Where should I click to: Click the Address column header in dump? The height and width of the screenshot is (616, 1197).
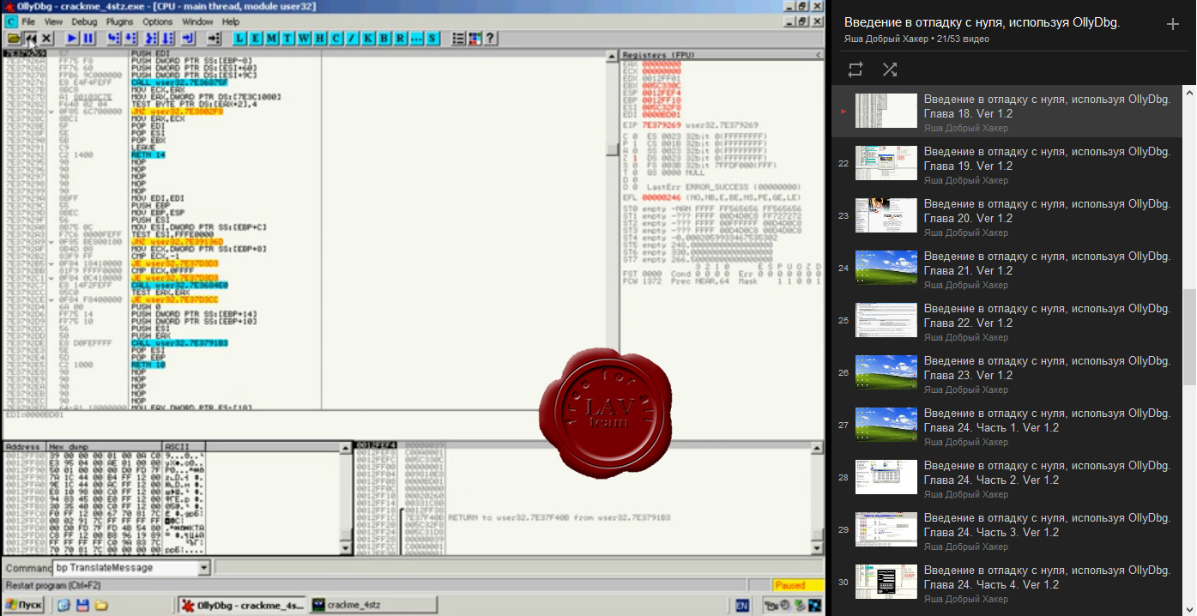tap(24, 447)
